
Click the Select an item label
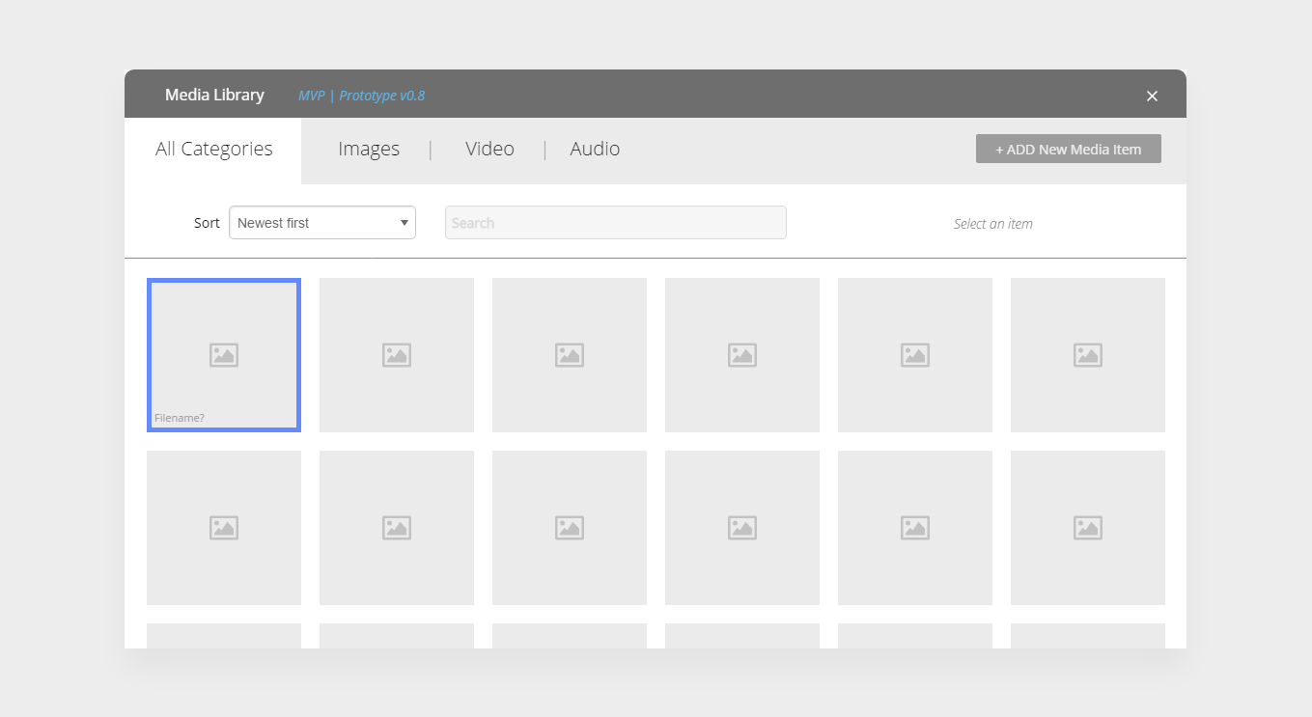pyautogui.click(x=992, y=223)
